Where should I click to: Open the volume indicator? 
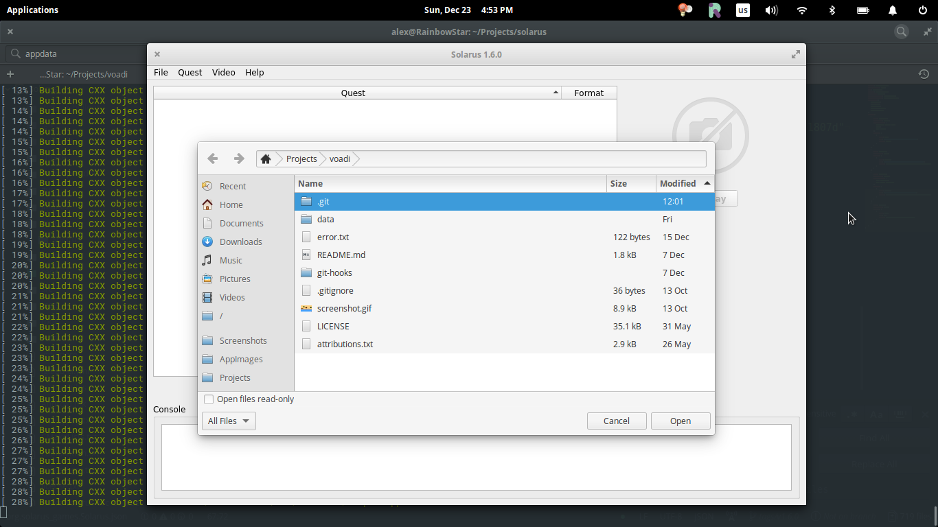tap(772, 10)
